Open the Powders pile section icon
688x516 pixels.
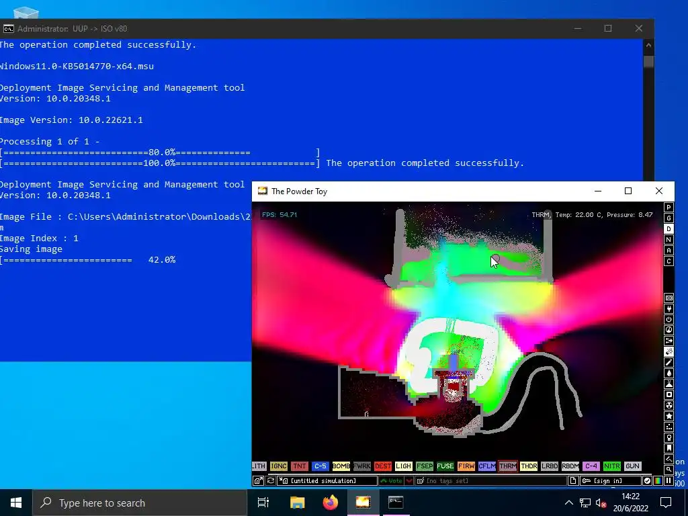coord(669,384)
